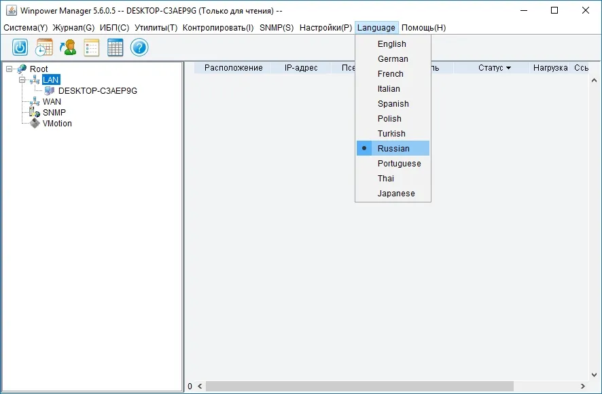The width and height of the screenshot is (602, 394).
Task: Collapse the Root tree node
Action: coord(9,69)
